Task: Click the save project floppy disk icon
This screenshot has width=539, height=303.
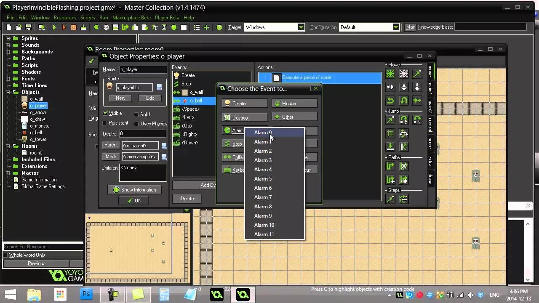Action: coord(29,27)
